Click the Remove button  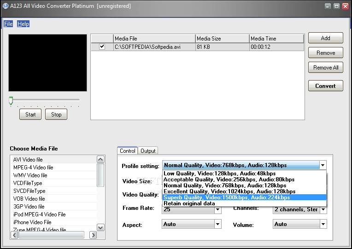[326, 53]
